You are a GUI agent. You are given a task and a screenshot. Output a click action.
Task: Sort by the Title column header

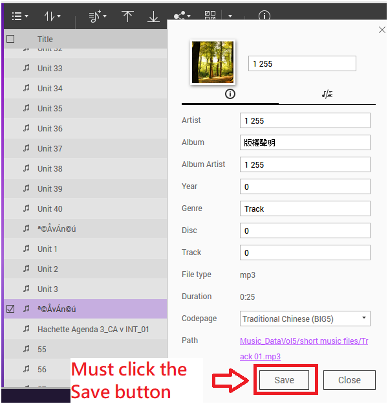(45, 39)
